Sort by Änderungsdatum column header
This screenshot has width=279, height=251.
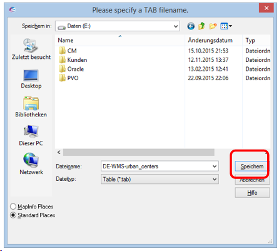point(213,40)
